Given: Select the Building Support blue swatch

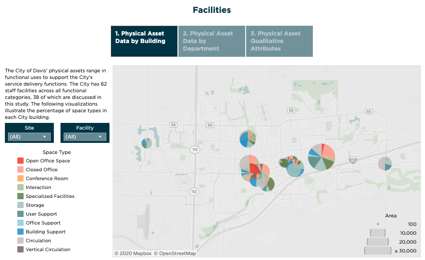Looking at the screenshot, I should point(20,232).
